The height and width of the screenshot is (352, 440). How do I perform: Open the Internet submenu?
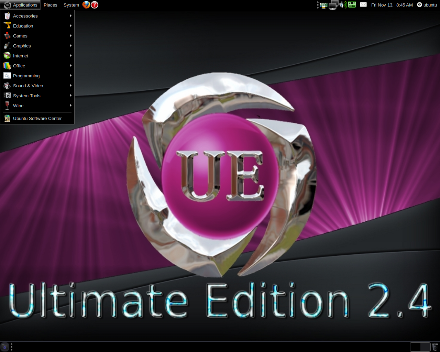point(37,56)
